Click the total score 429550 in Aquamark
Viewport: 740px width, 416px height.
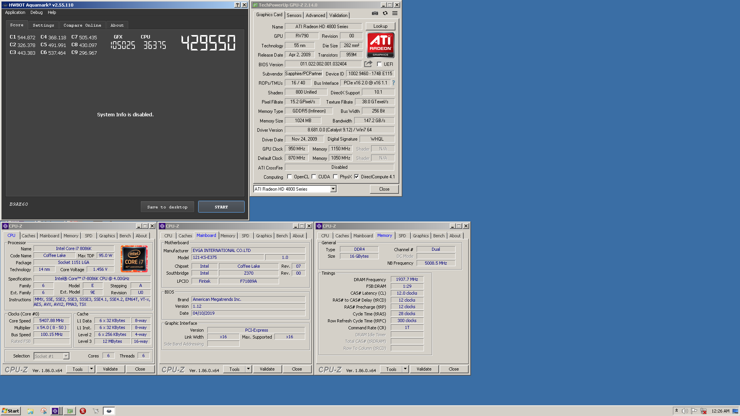coord(208,43)
